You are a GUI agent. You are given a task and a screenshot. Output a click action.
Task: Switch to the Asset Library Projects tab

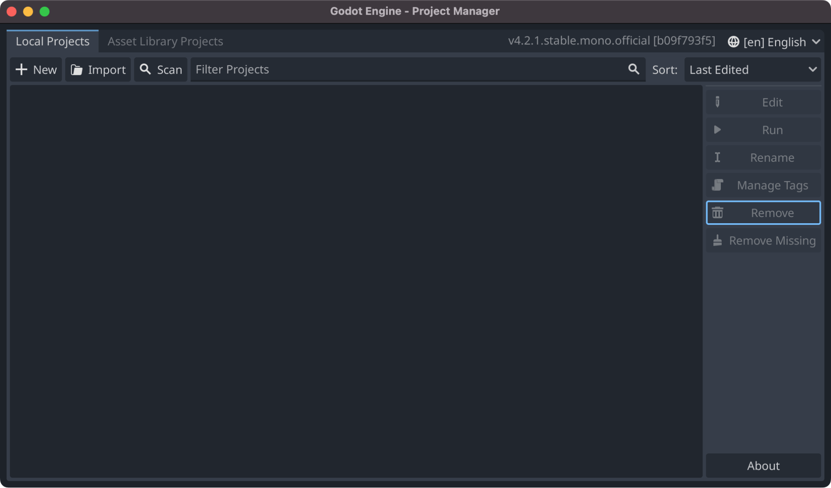(x=165, y=41)
